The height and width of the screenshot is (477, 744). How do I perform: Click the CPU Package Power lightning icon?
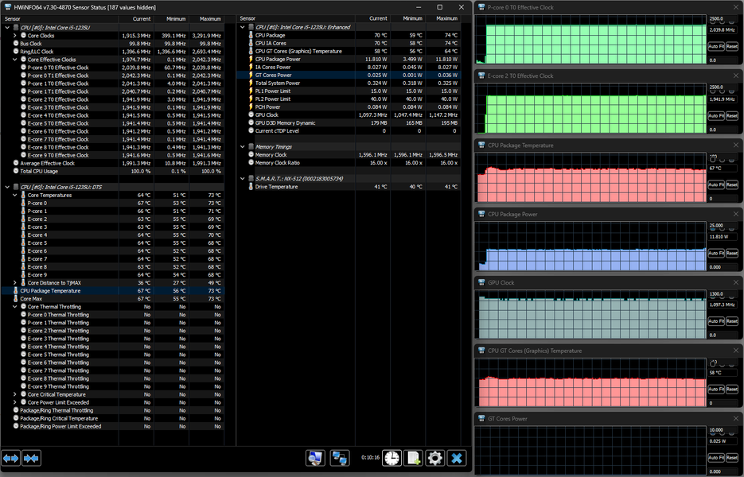pos(250,59)
